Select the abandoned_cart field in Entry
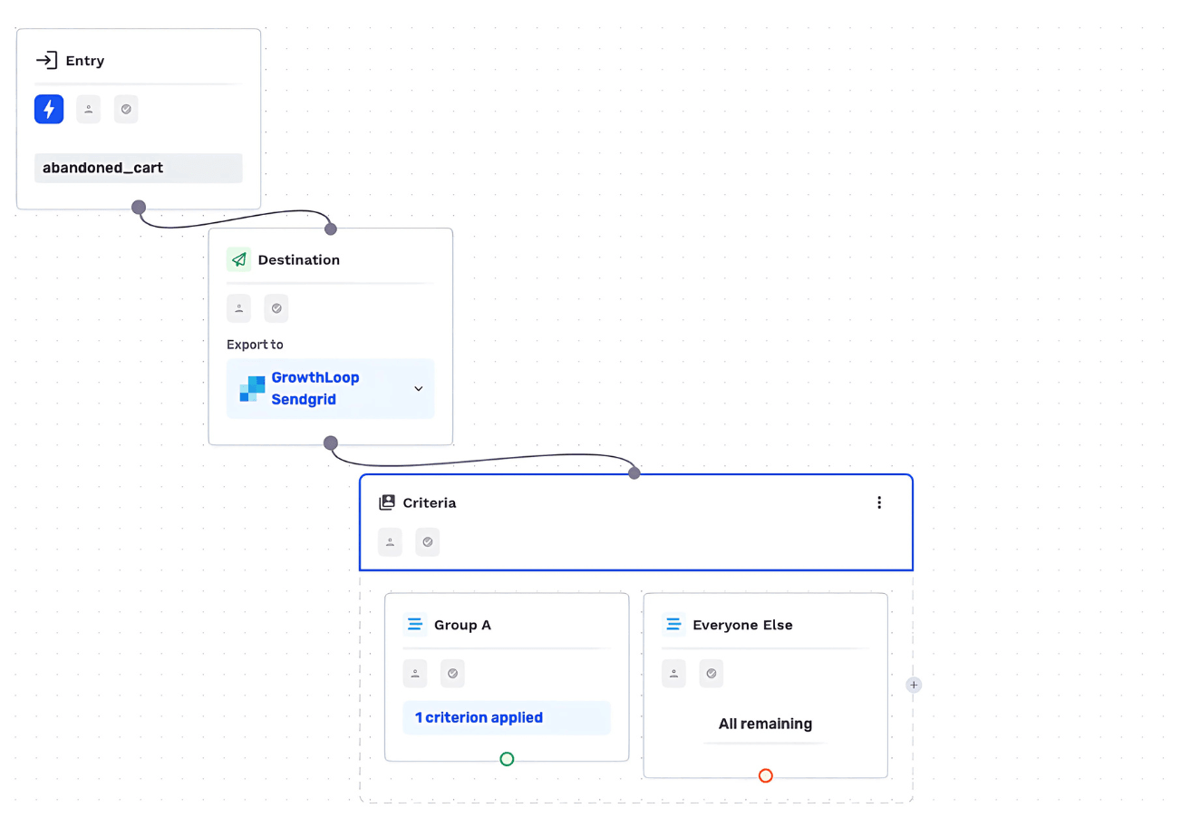The height and width of the screenshot is (837, 1181). click(139, 168)
